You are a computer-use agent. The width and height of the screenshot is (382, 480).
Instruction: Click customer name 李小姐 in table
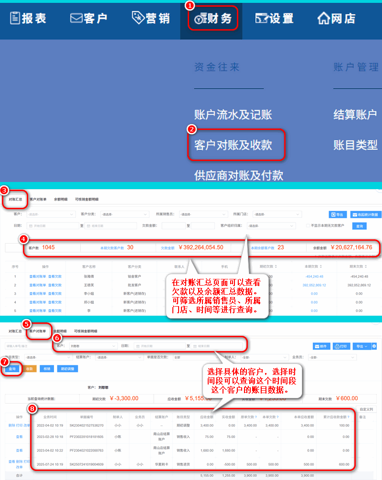tap(89, 294)
